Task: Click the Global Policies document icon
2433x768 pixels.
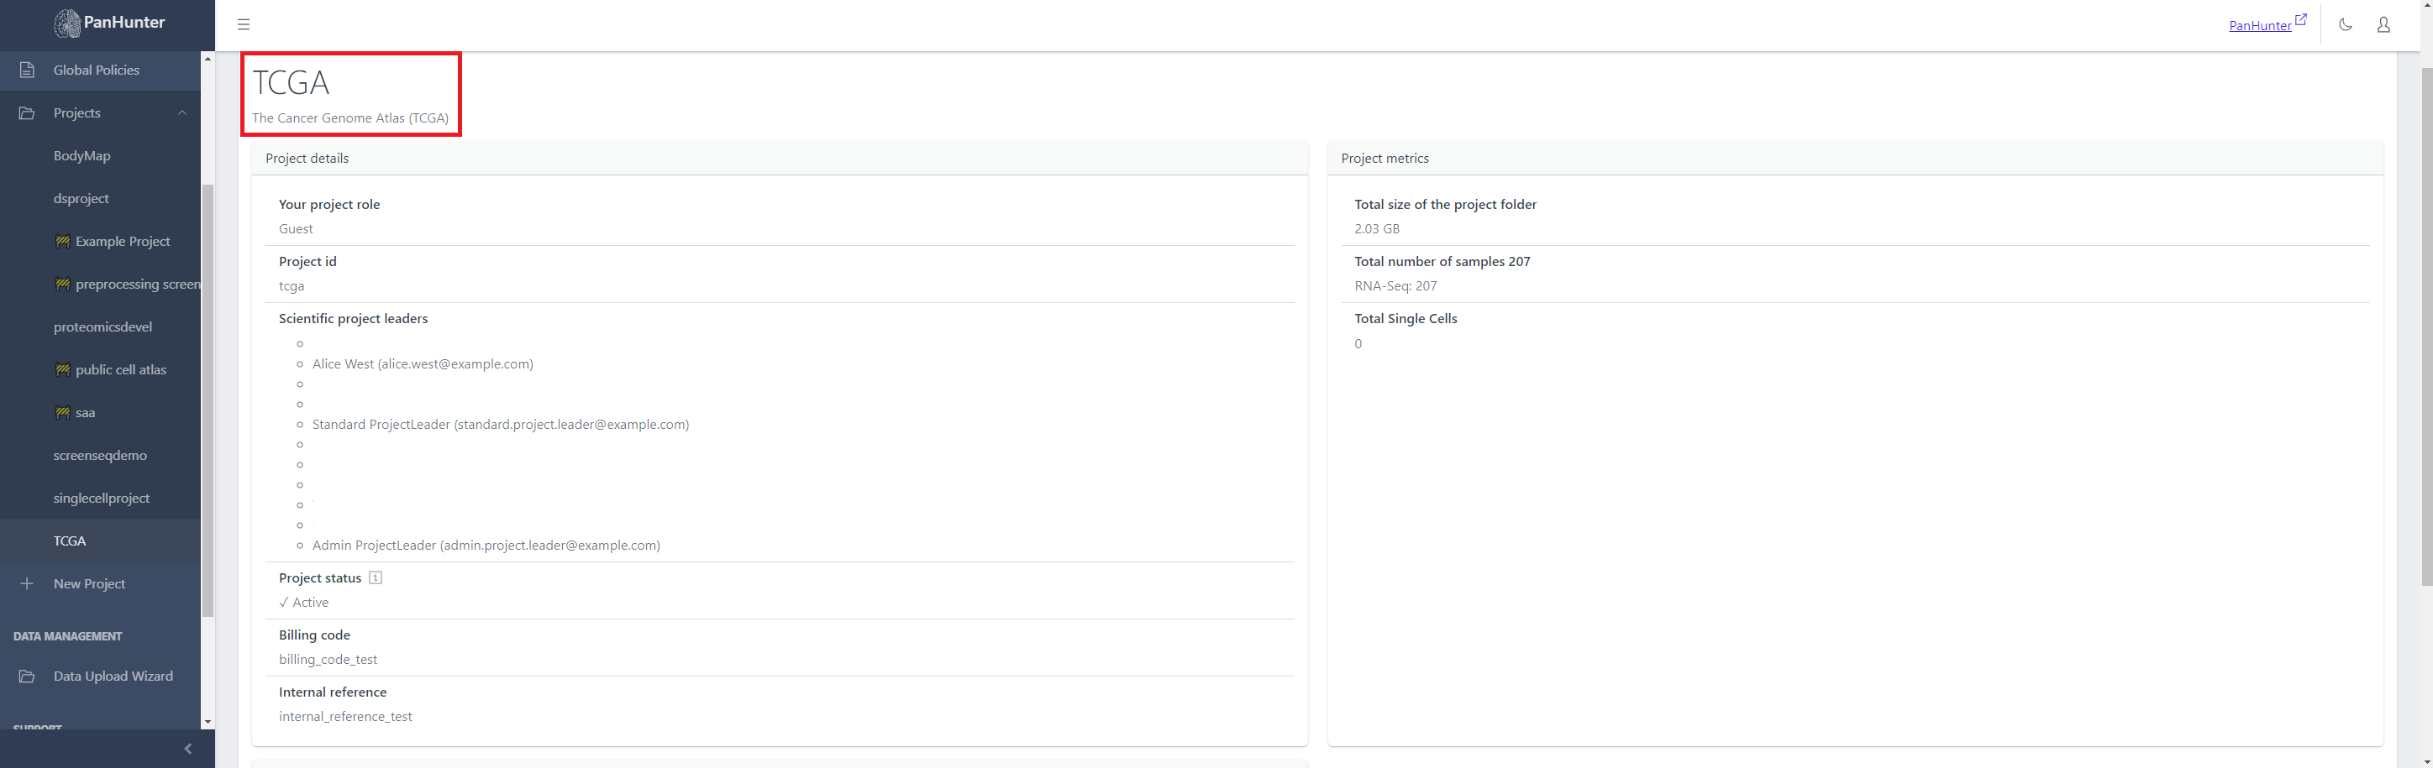Action: [x=28, y=70]
